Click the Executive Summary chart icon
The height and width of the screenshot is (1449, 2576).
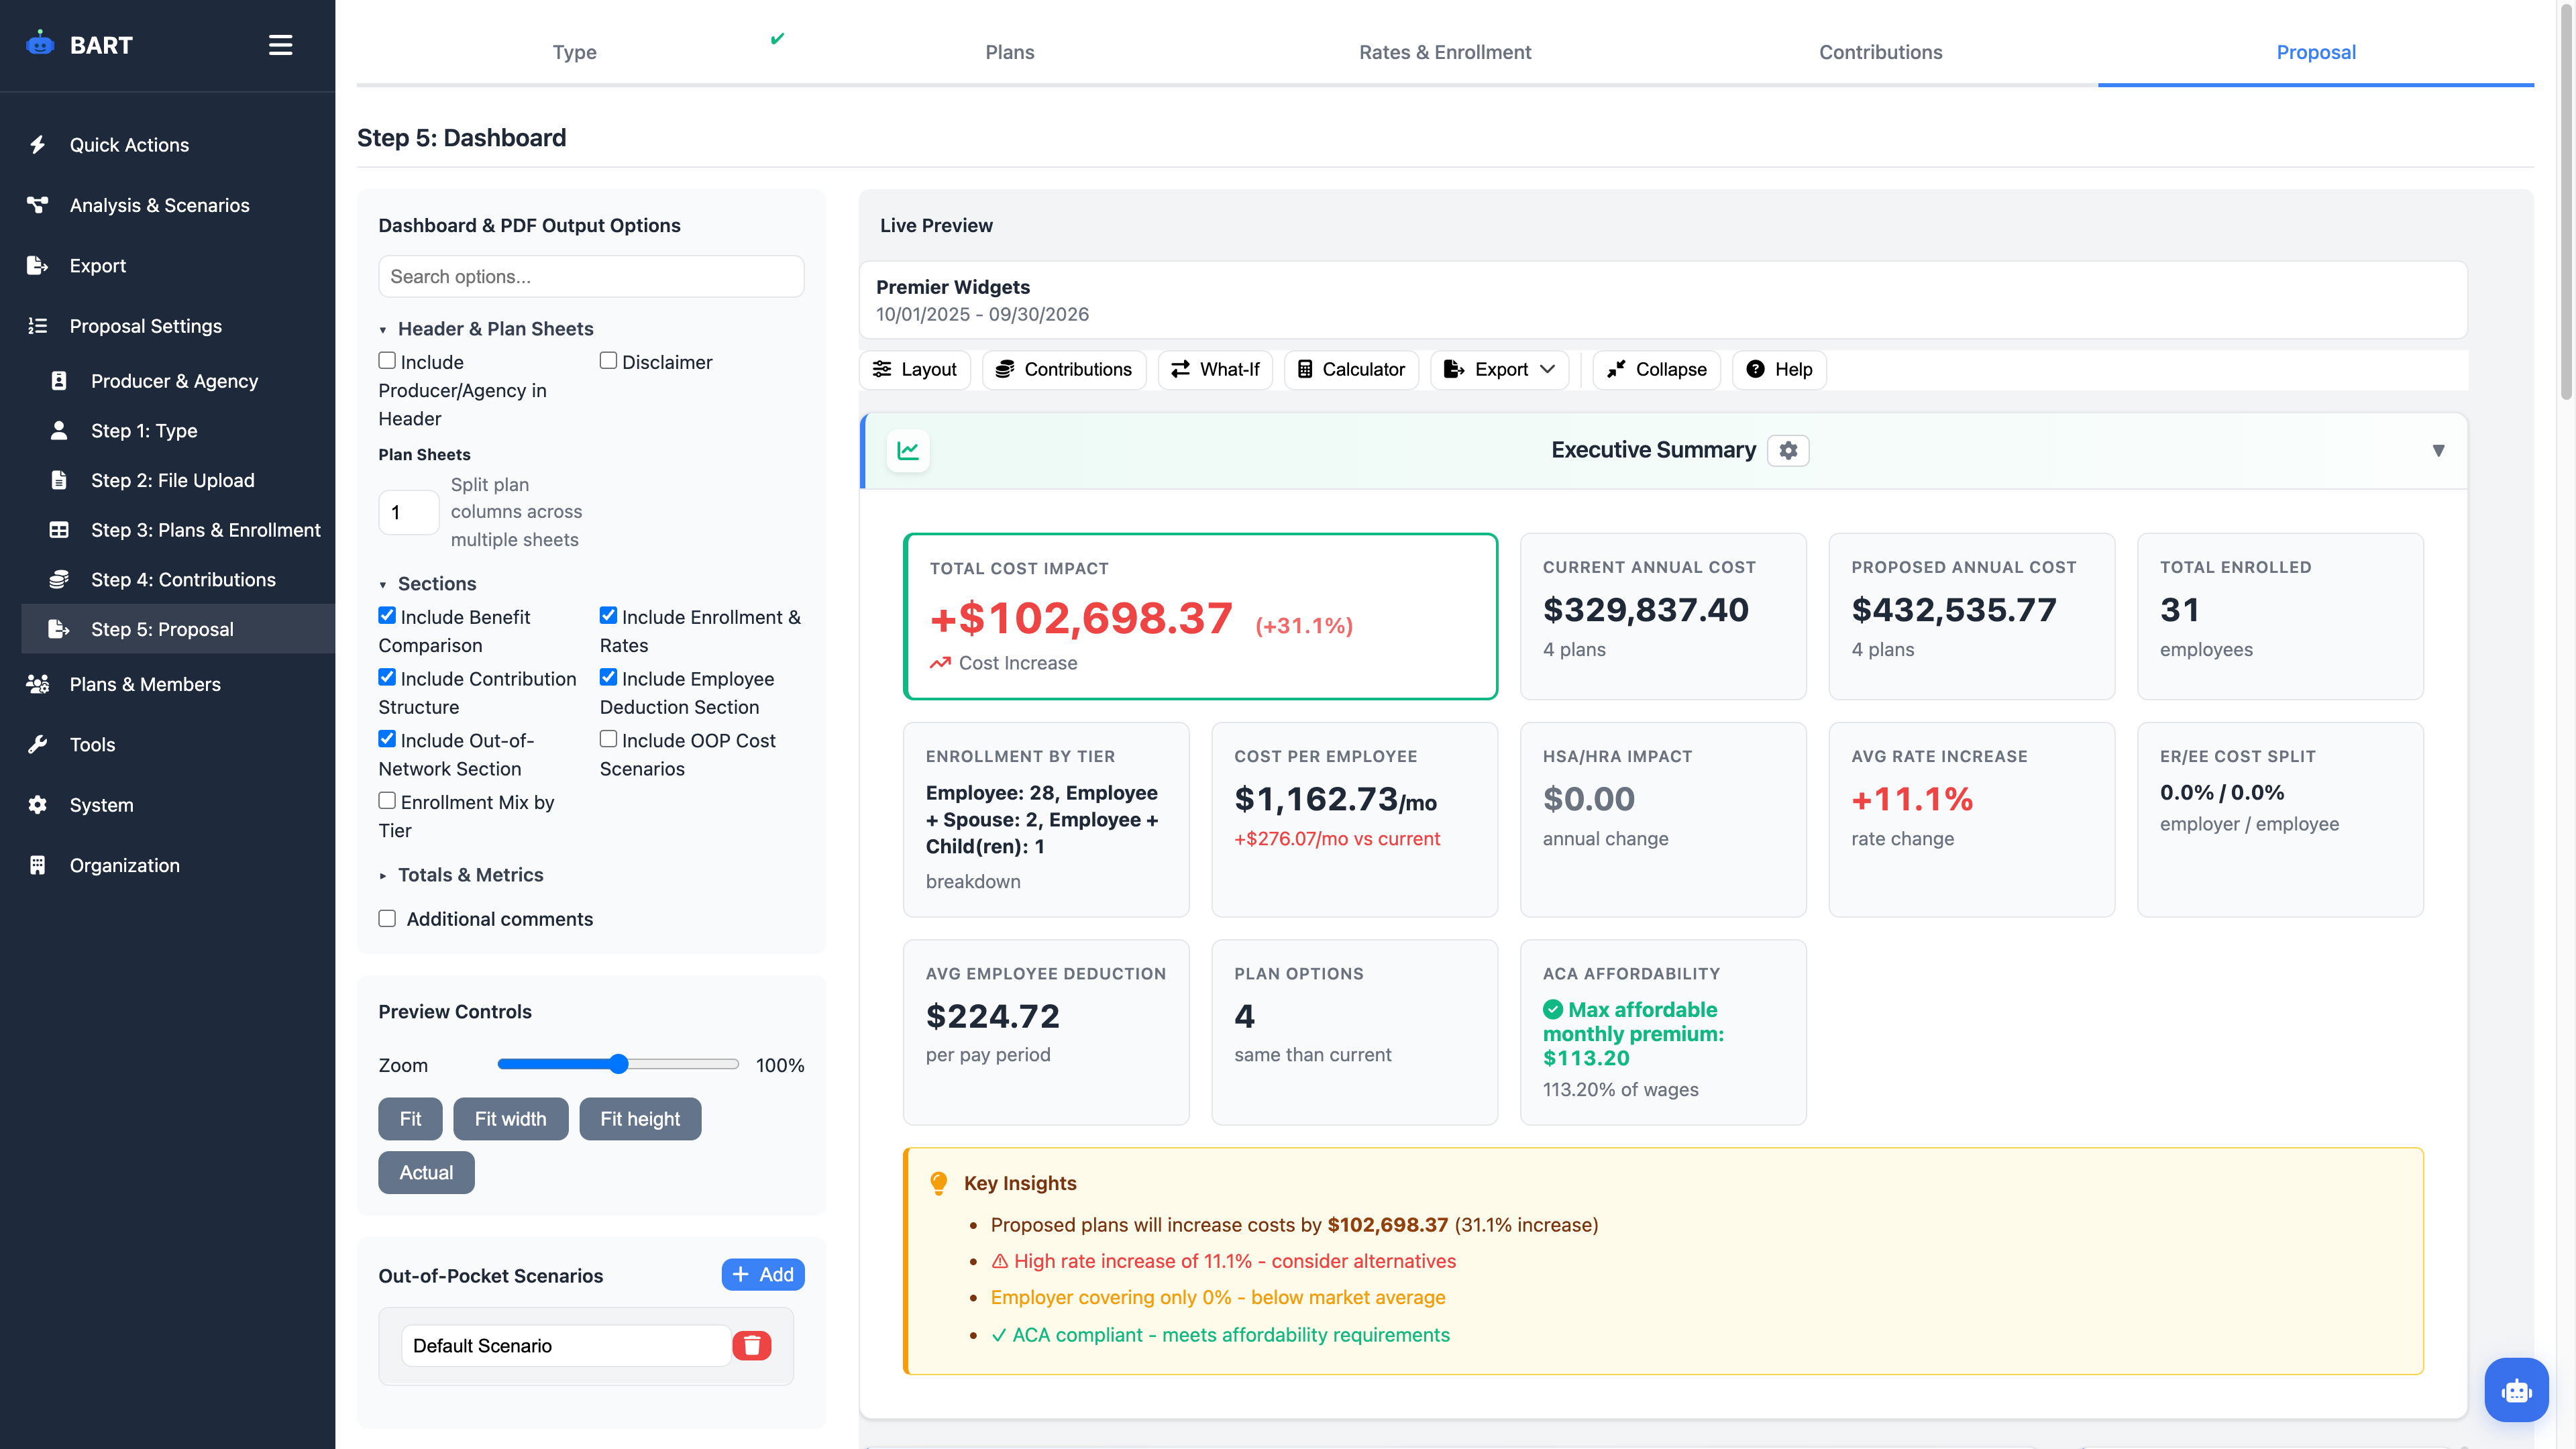click(x=908, y=451)
